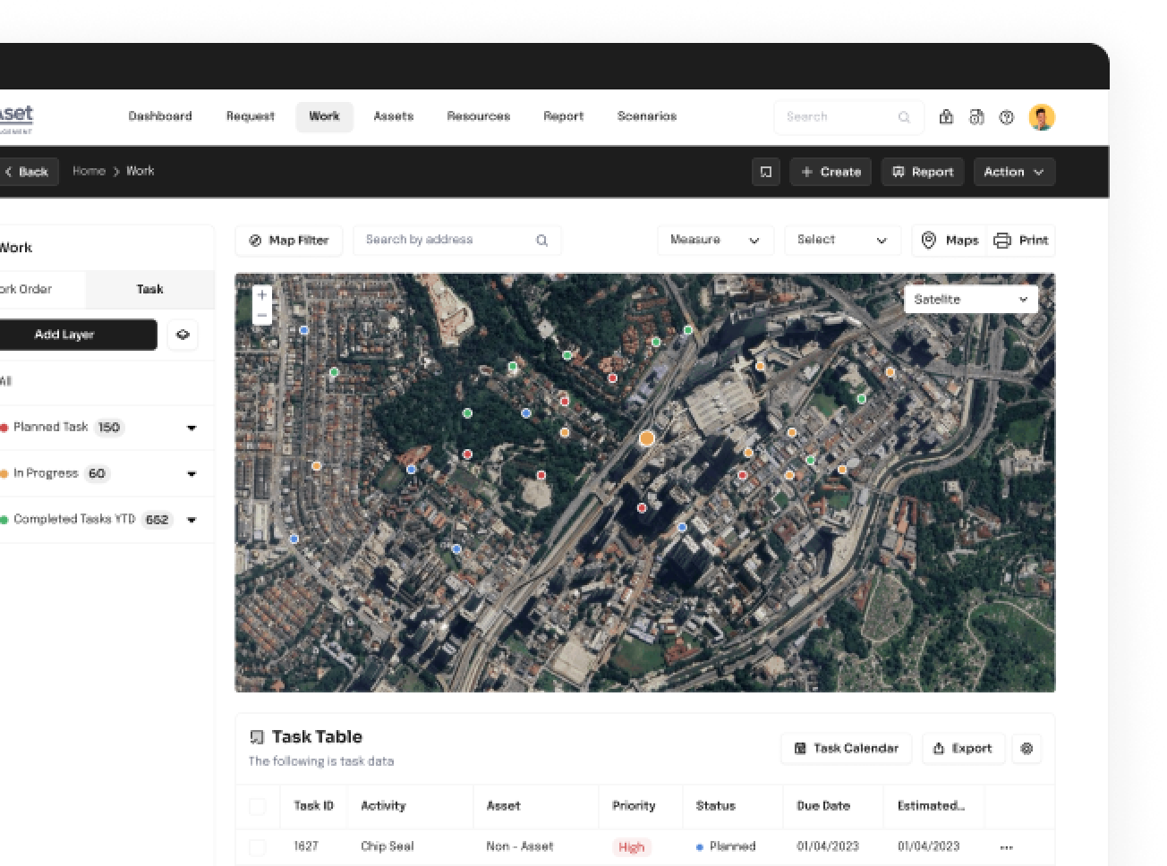The image size is (1167, 866).
Task: Open Task Table settings gear icon
Action: (1026, 749)
